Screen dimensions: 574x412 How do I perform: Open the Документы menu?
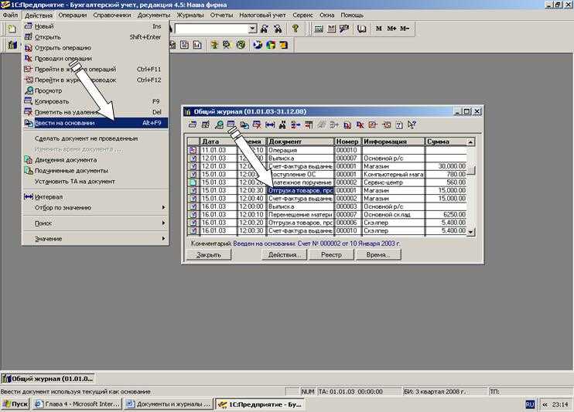154,15
